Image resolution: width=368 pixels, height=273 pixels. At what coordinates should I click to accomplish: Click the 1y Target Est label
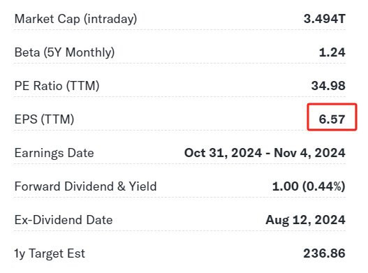[50, 253]
